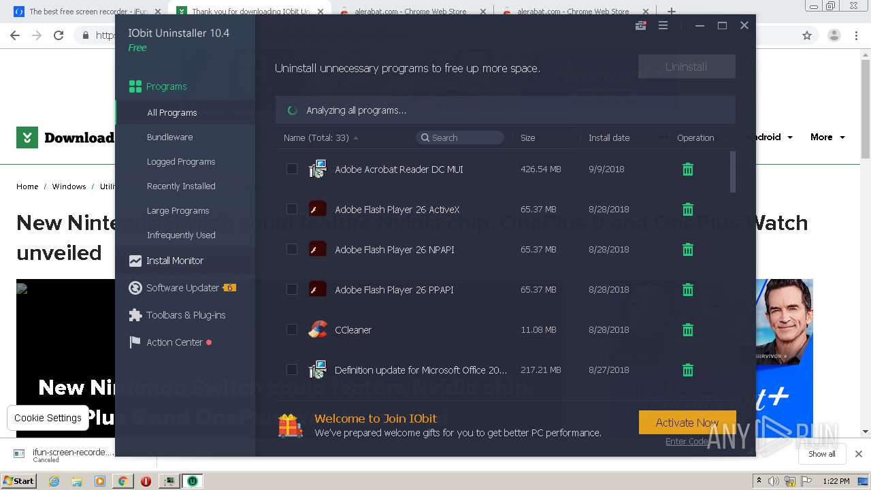Click the Search programs input field
The width and height of the screenshot is (871, 490).
460,137
